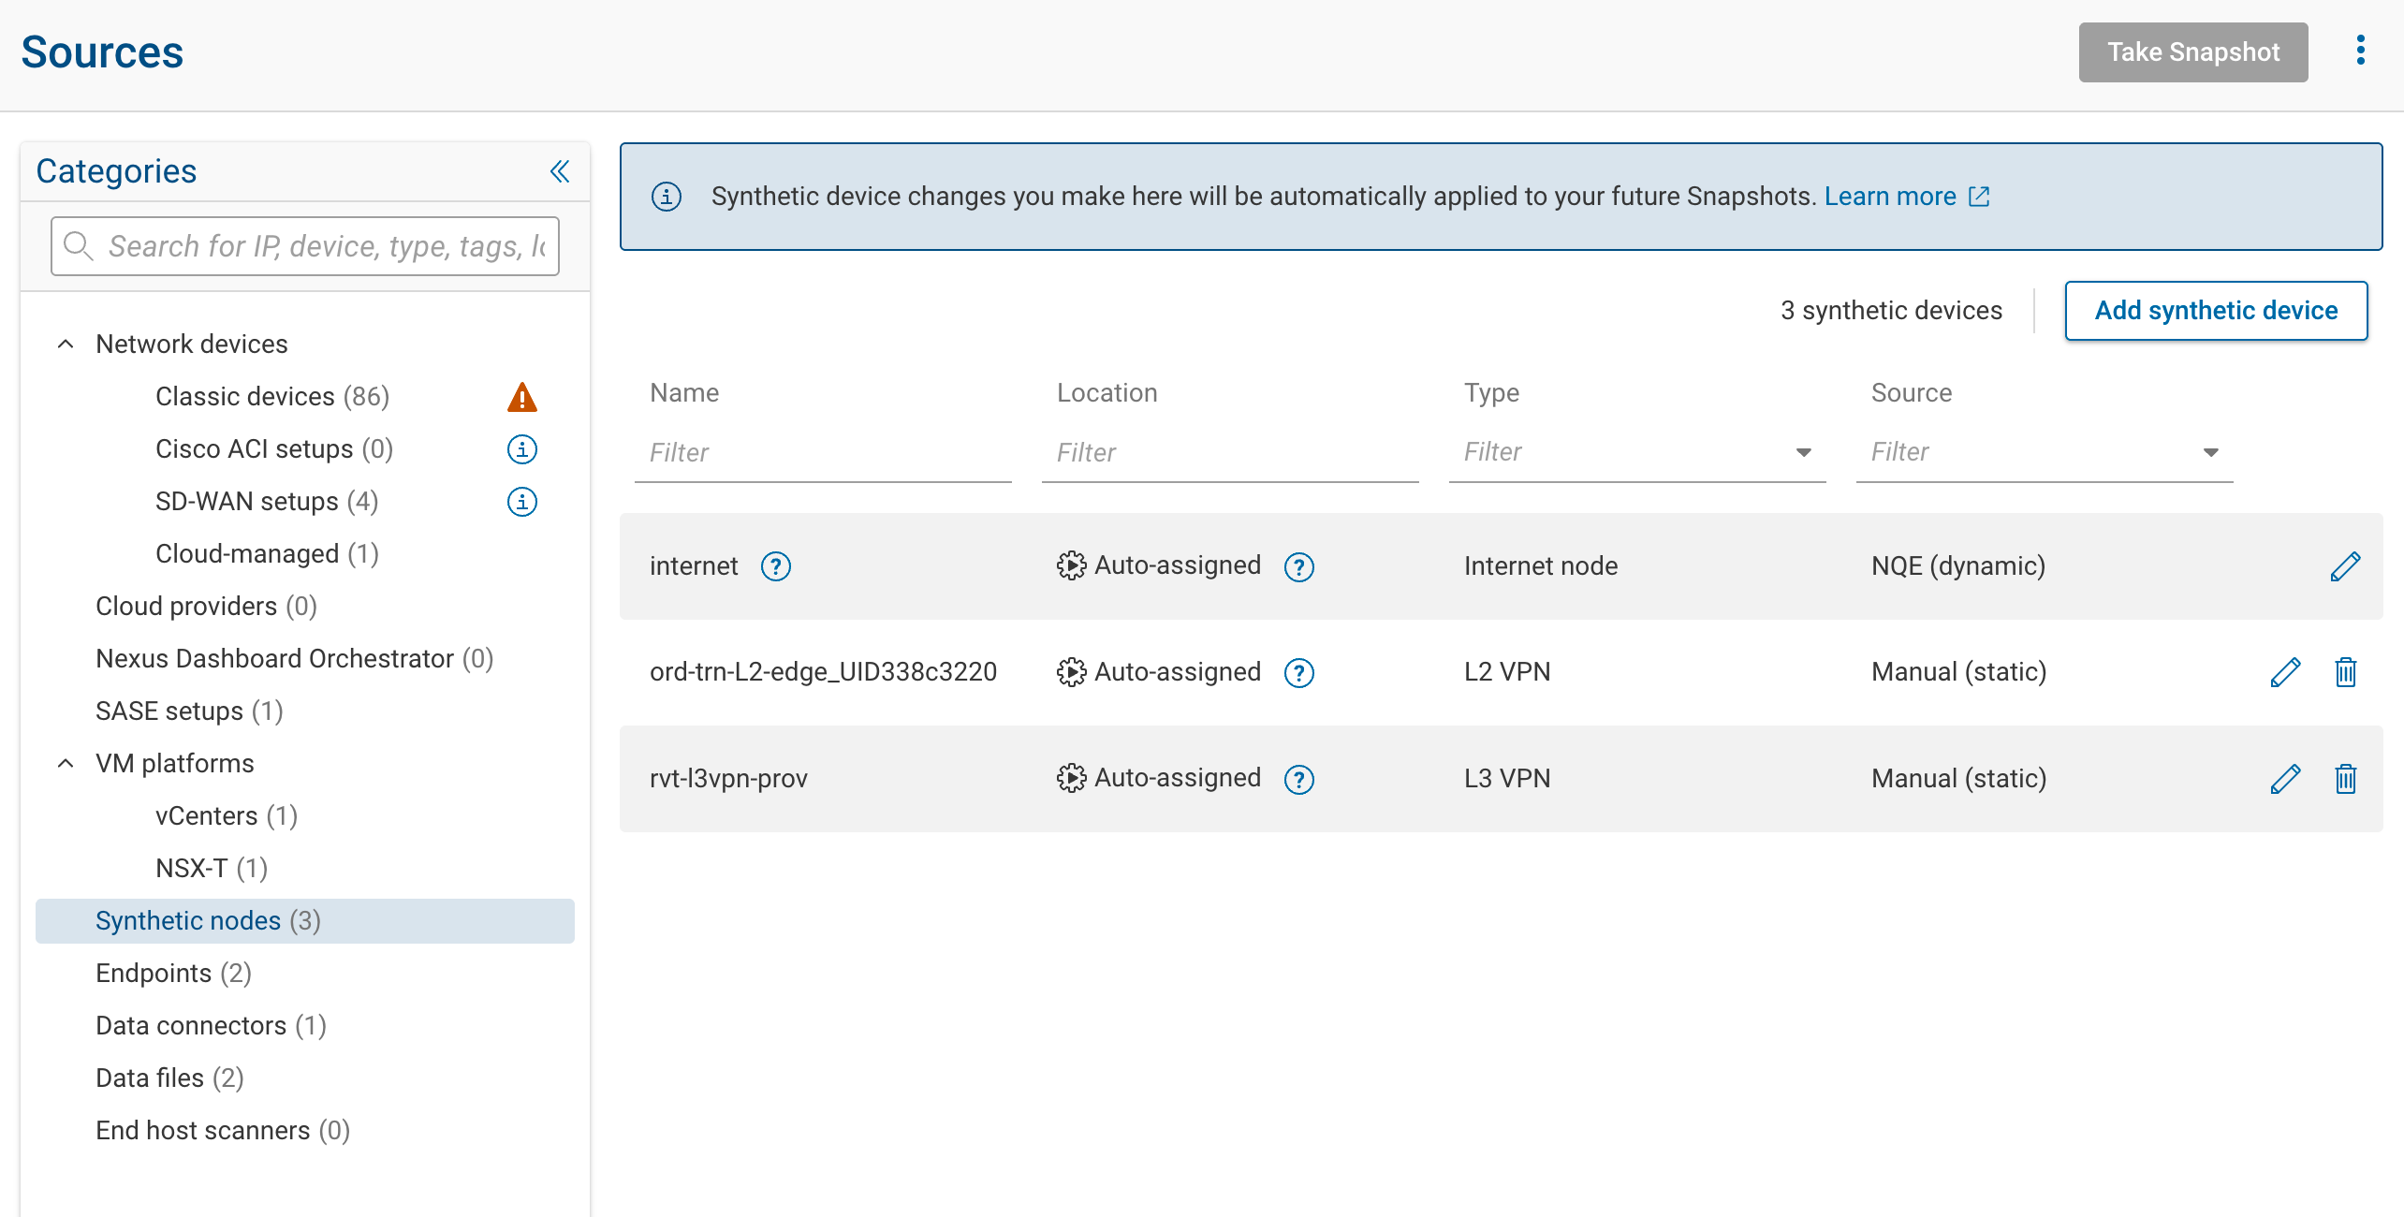Open the three-dot more options menu
Viewport: 2404px width, 1217px height.
[2360, 51]
